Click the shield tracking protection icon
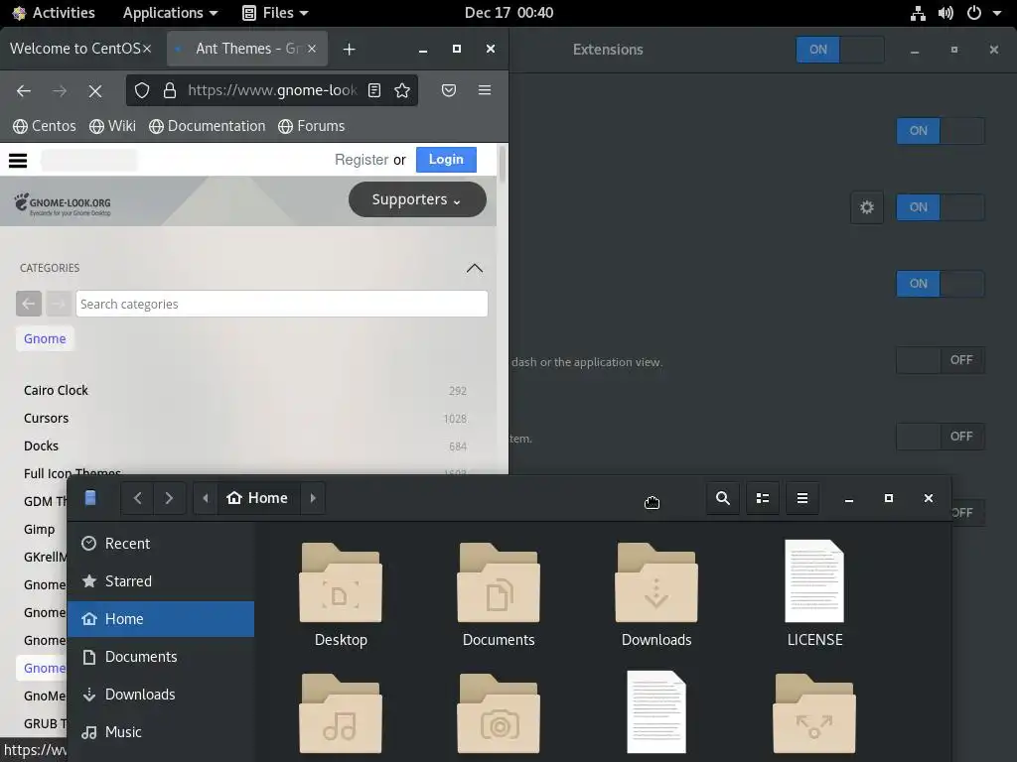This screenshot has width=1017, height=762. 142,90
